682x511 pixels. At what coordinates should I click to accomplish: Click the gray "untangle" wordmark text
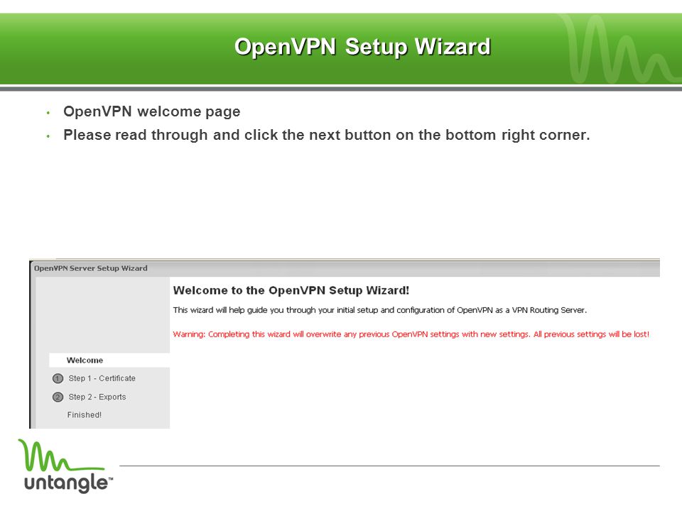pos(68,483)
